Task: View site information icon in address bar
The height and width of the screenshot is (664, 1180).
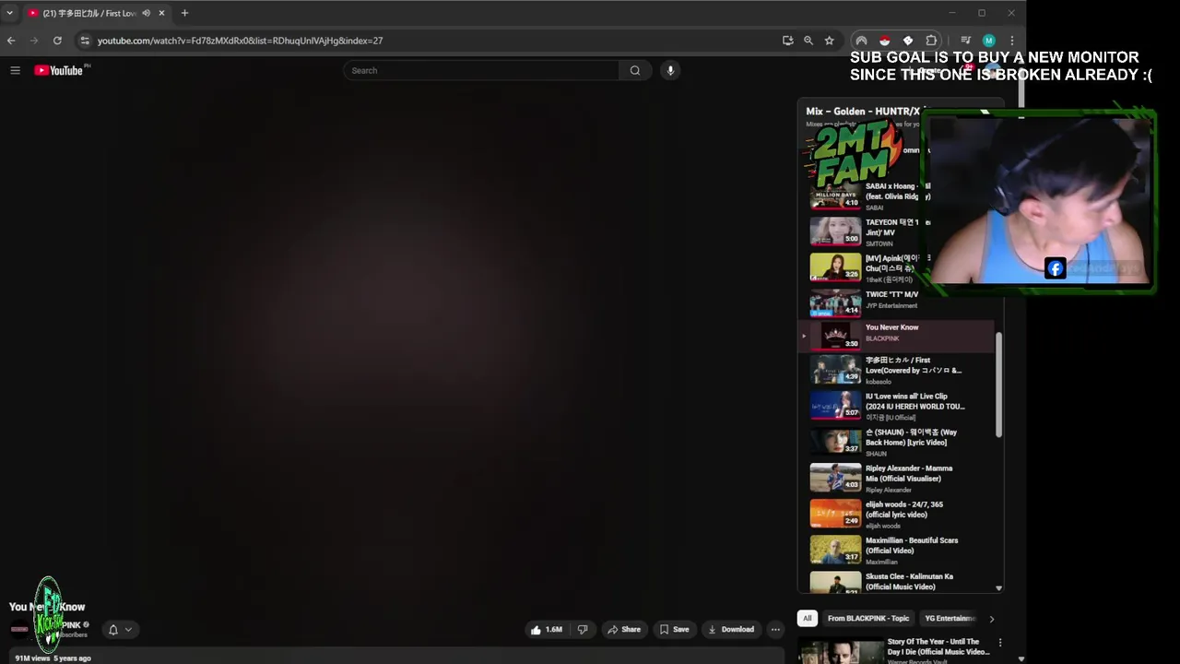Action: click(85, 41)
